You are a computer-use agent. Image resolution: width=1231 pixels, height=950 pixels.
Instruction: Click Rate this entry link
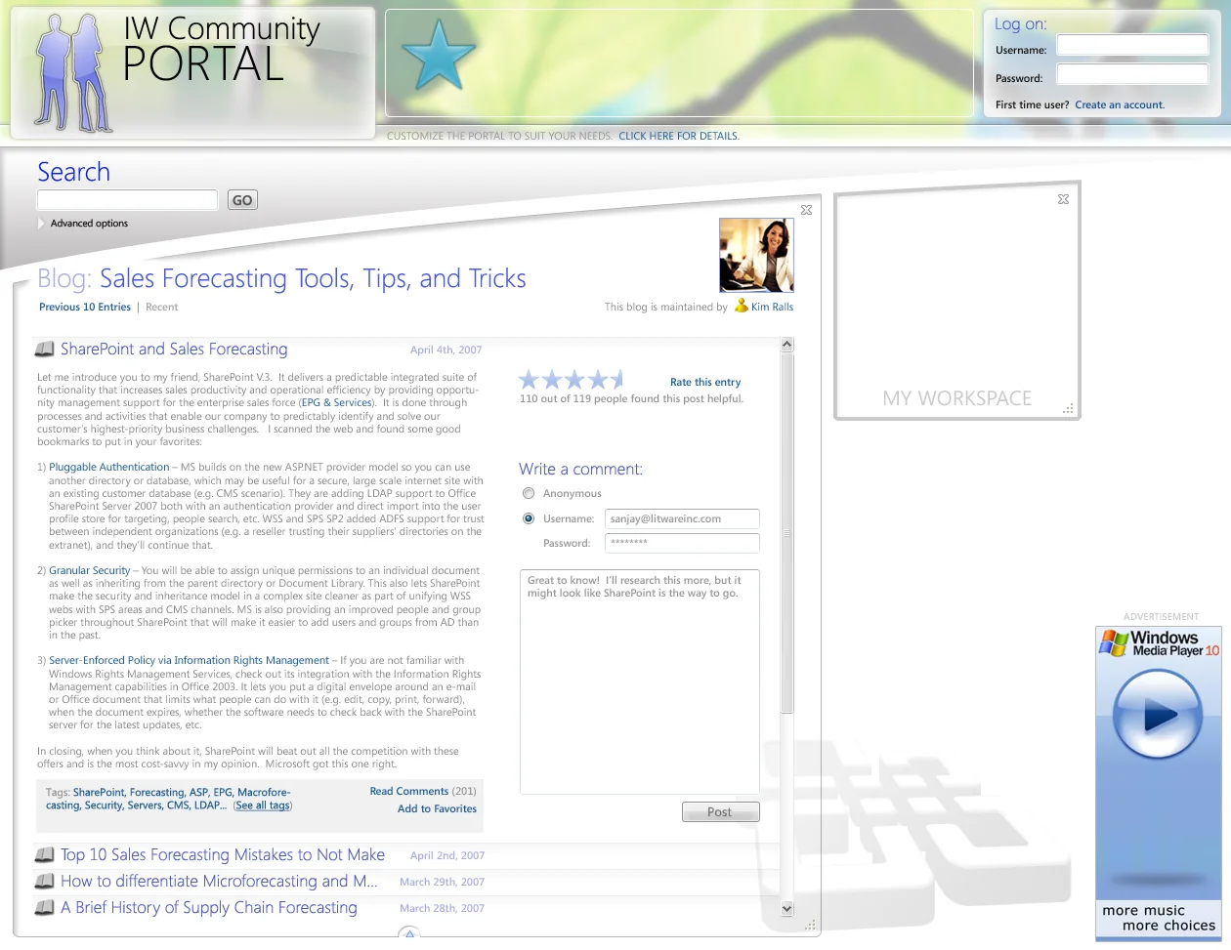click(705, 382)
